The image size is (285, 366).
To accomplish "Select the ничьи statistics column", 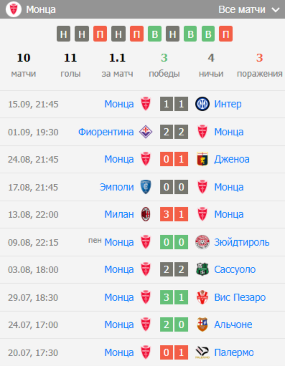I will pos(211,64).
